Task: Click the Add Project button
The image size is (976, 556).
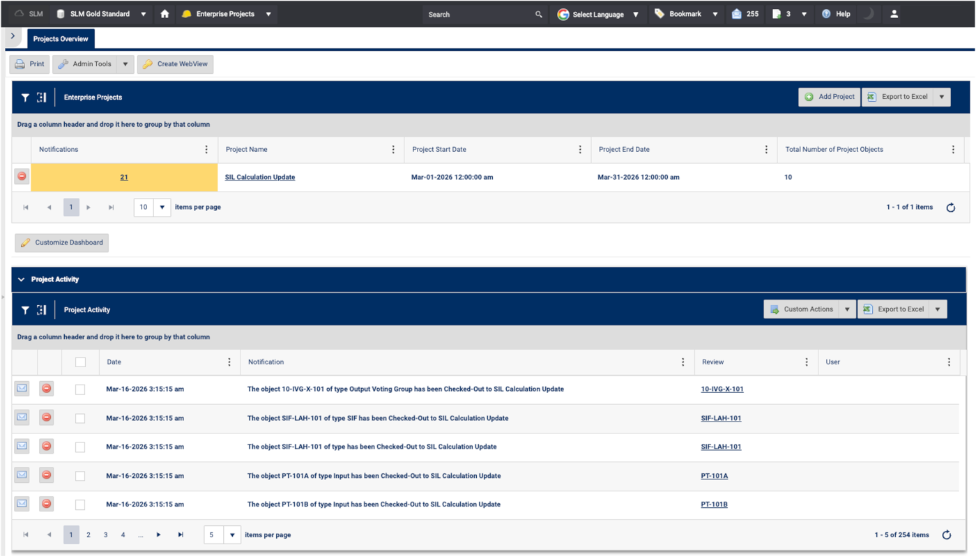Action: coord(829,97)
